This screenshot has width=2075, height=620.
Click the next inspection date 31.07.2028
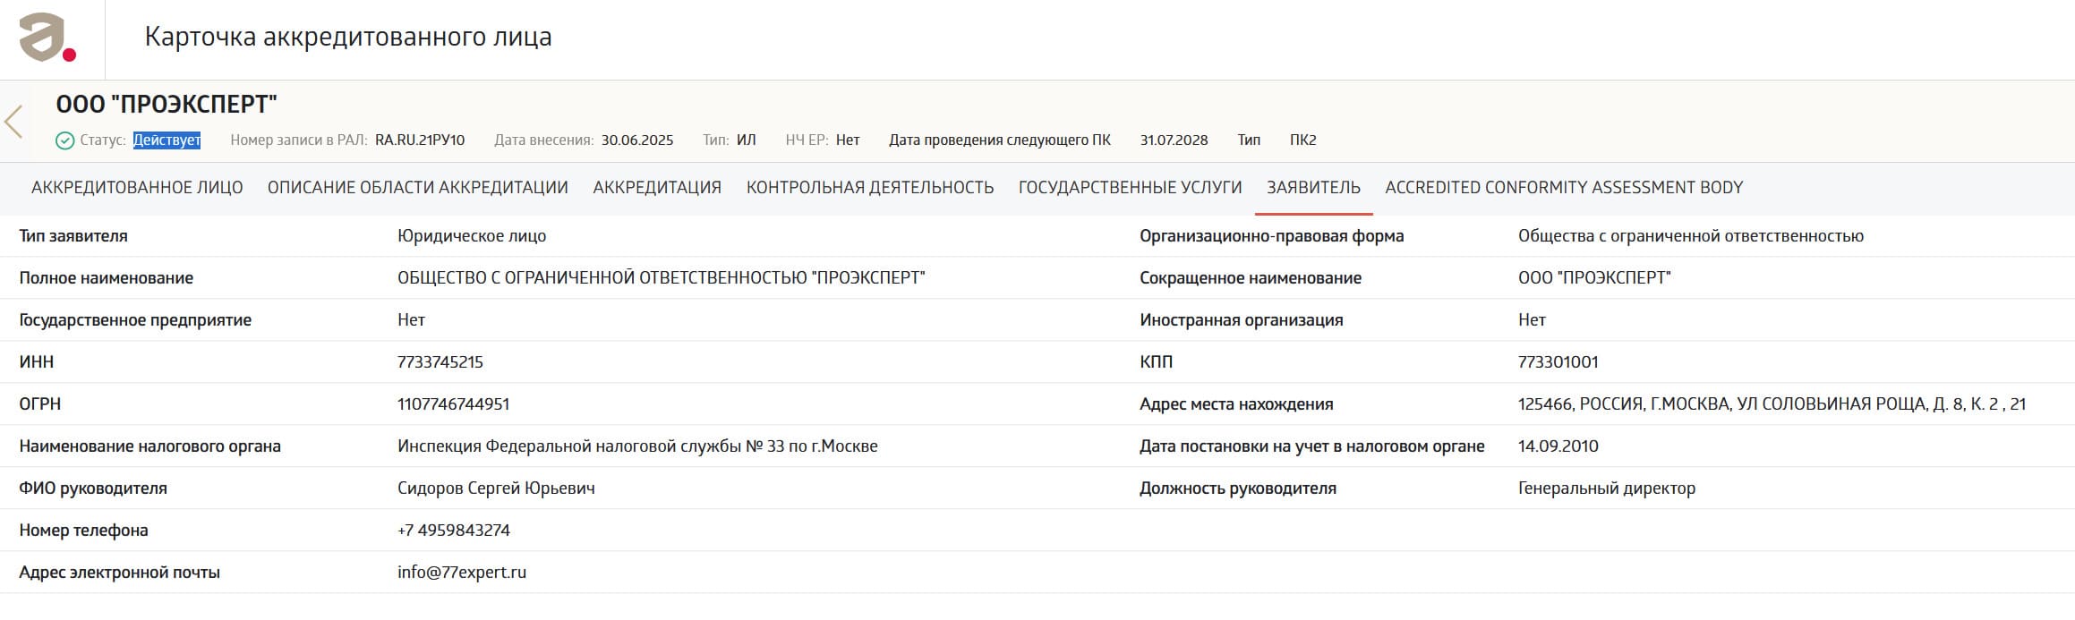pos(1174,140)
